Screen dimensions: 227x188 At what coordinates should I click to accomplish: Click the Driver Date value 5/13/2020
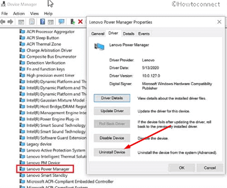(151, 68)
